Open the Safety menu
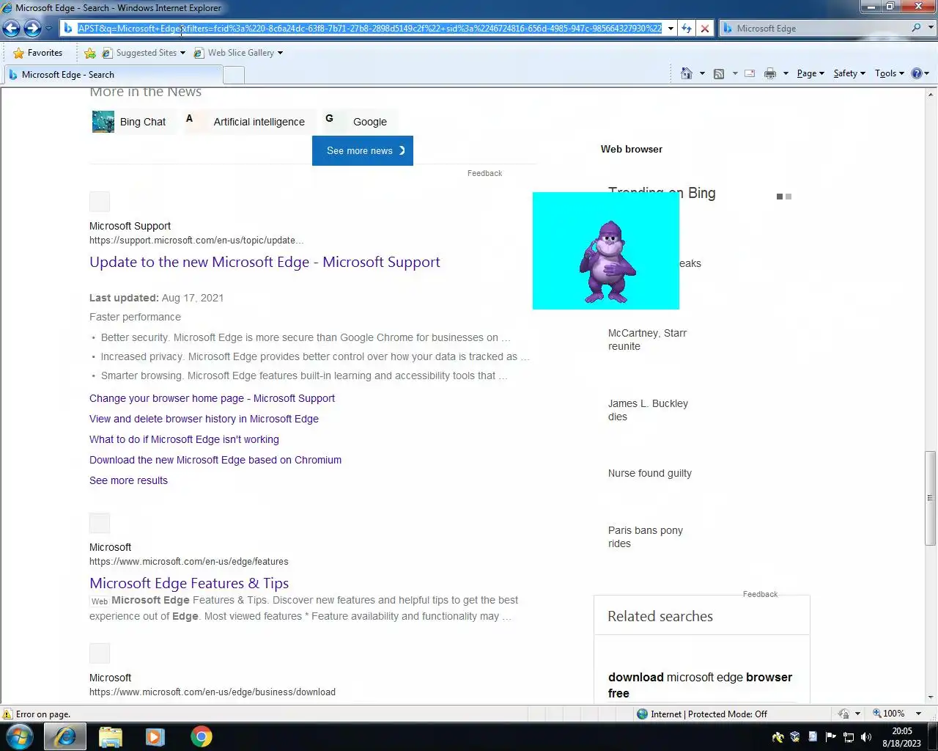The width and height of the screenshot is (938, 751). pyautogui.click(x=849, y=73)
